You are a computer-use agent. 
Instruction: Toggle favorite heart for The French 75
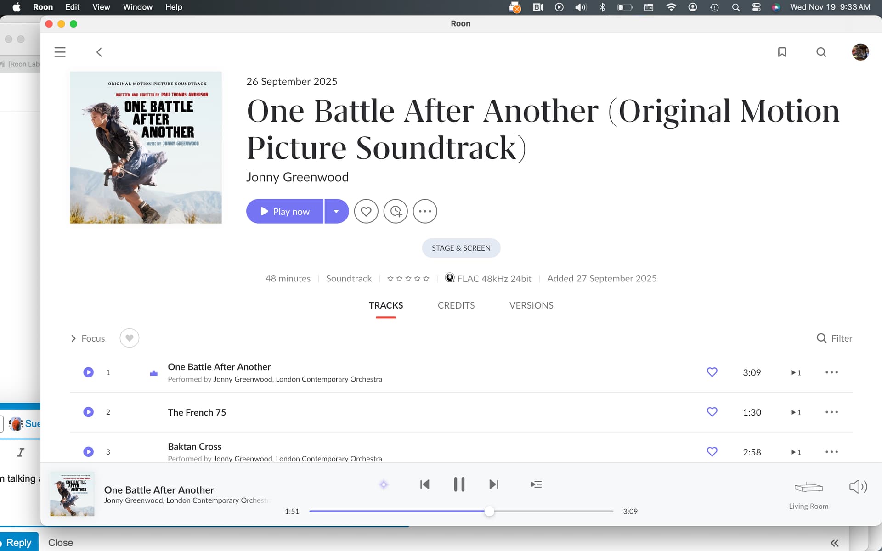click(712, 412)
